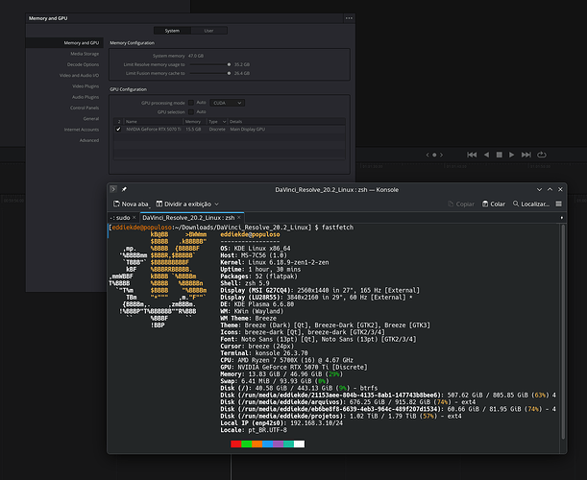The height and width of the screenshot is (480, 587).
Task: Toggle GPU processing mode Auto checkbox
Action: click(191, 103)
